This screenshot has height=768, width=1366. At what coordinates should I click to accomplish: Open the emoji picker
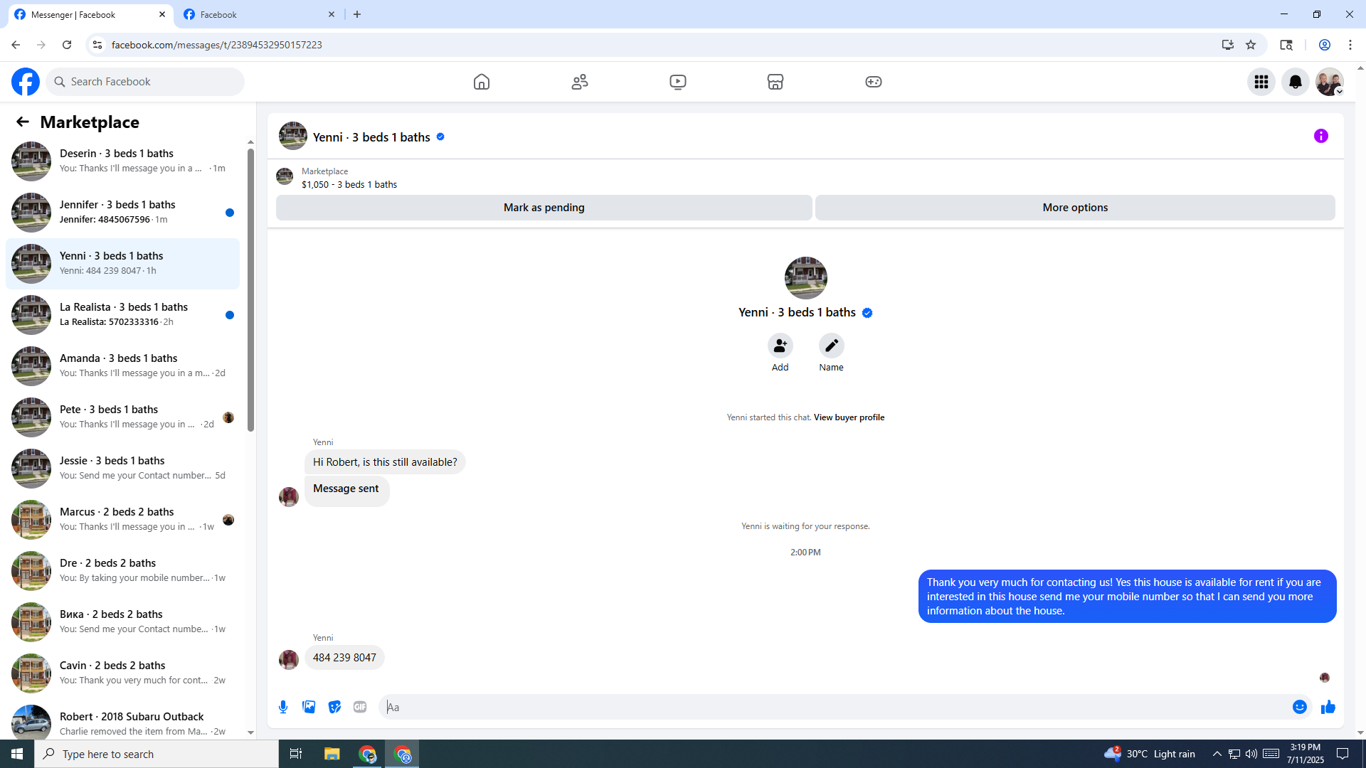[1300, 707]
